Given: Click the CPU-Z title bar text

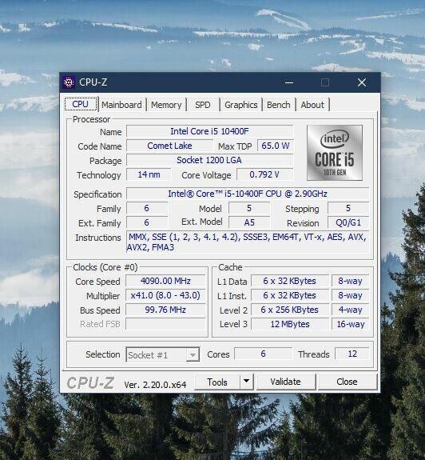Looking at the screenshot, I should click(93, 82).
